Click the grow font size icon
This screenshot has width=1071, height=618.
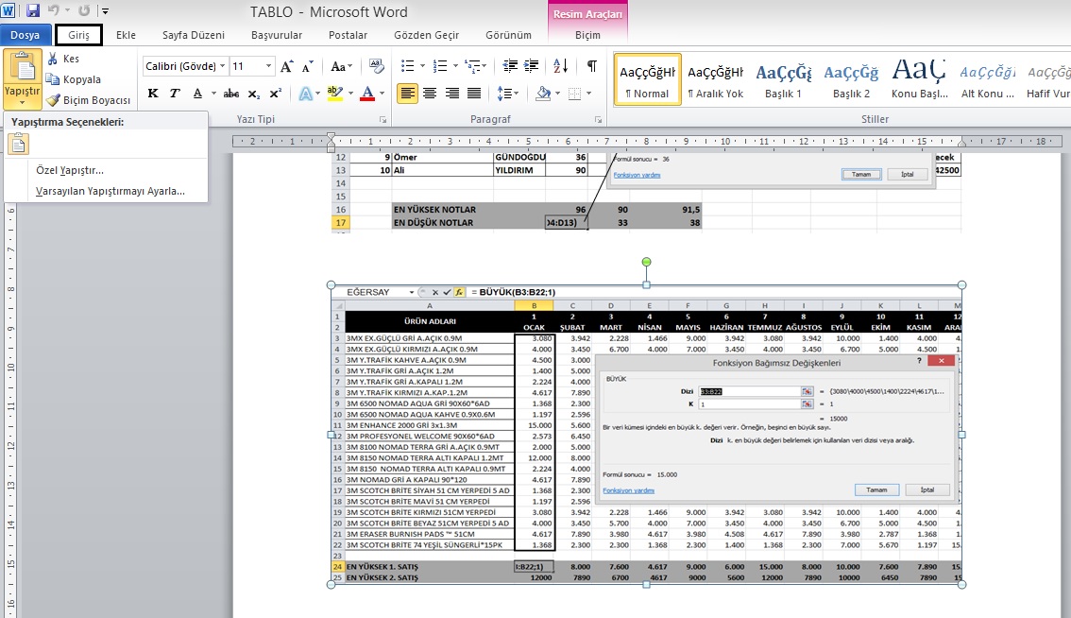click(x=287, y=66)
